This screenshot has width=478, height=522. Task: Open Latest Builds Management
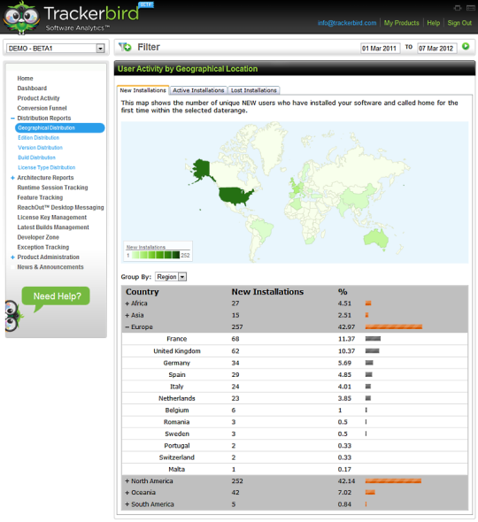pos(53,227)
